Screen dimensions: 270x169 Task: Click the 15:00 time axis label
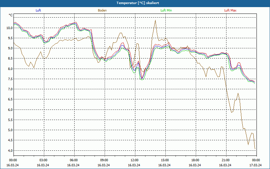point(165,160)
